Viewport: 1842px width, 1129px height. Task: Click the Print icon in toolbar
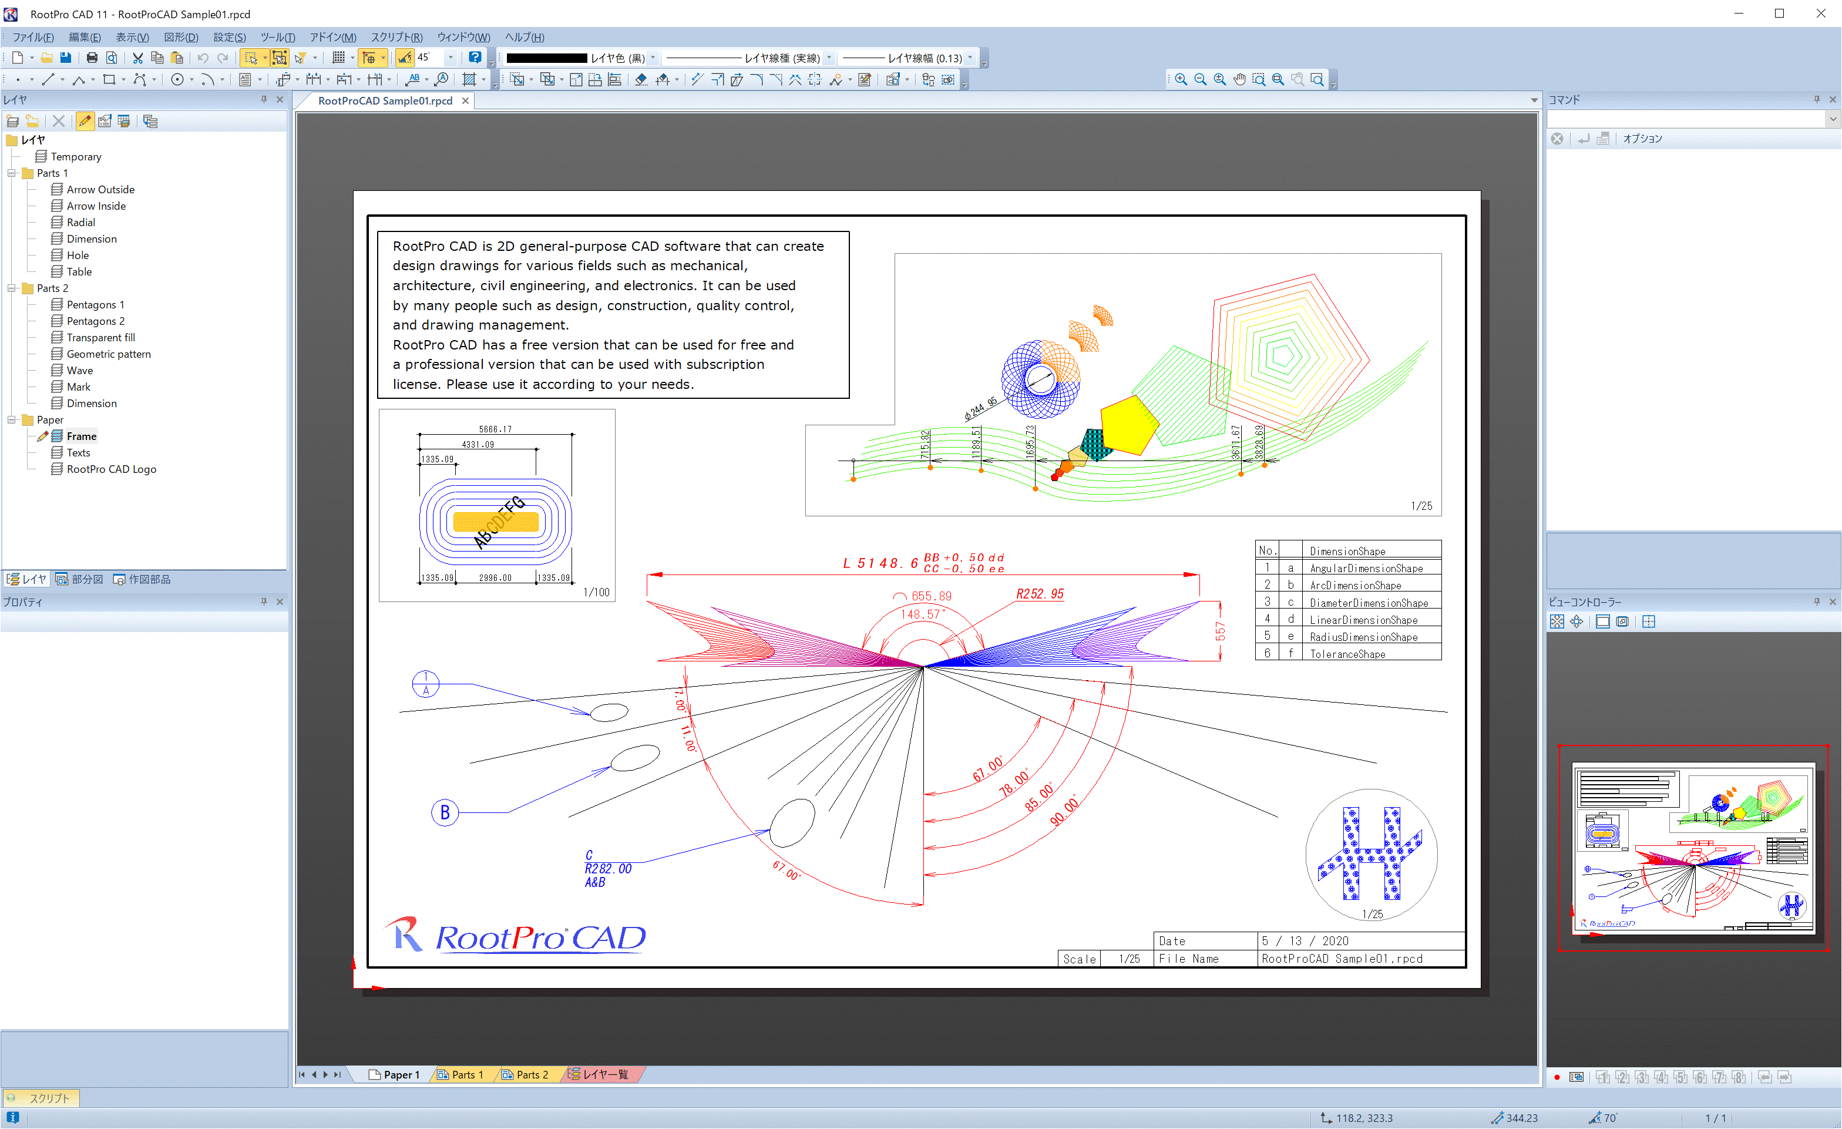click(x=92, y=58)
